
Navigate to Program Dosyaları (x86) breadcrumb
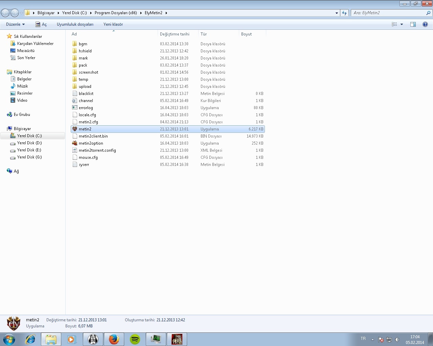pos(116,13)
